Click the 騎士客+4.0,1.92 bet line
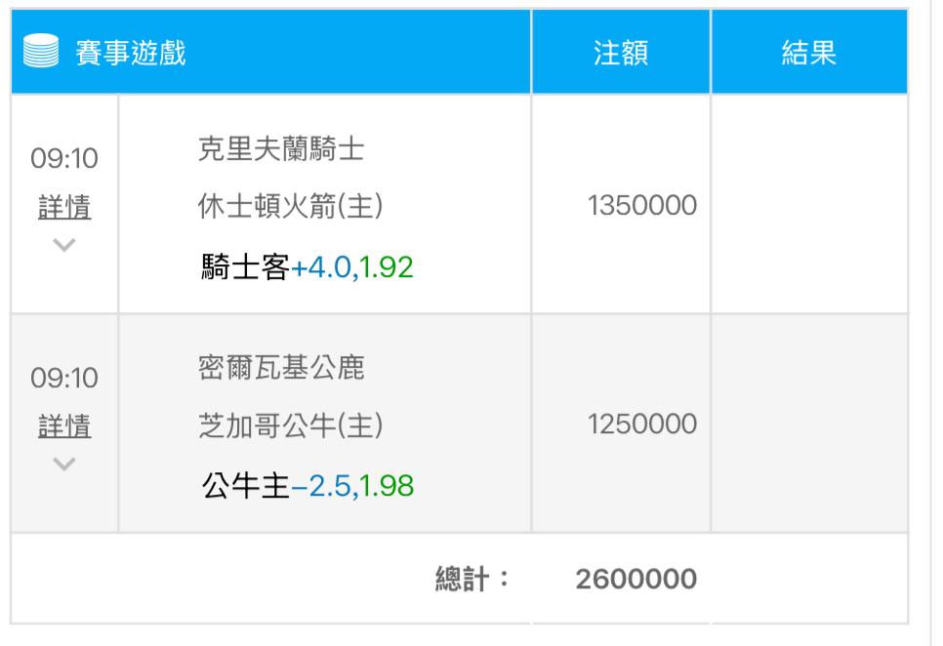 tap(306, 266)
